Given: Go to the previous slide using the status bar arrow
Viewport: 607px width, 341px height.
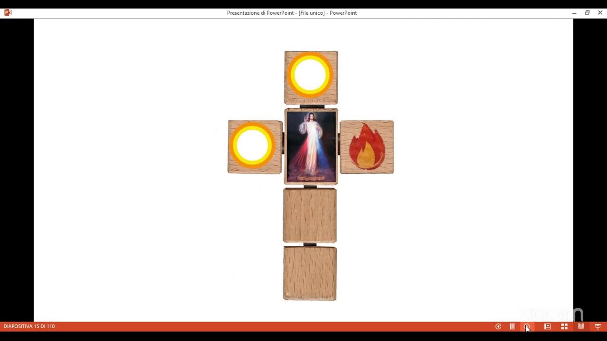Looking at the screenshot, I should (498, 326).
